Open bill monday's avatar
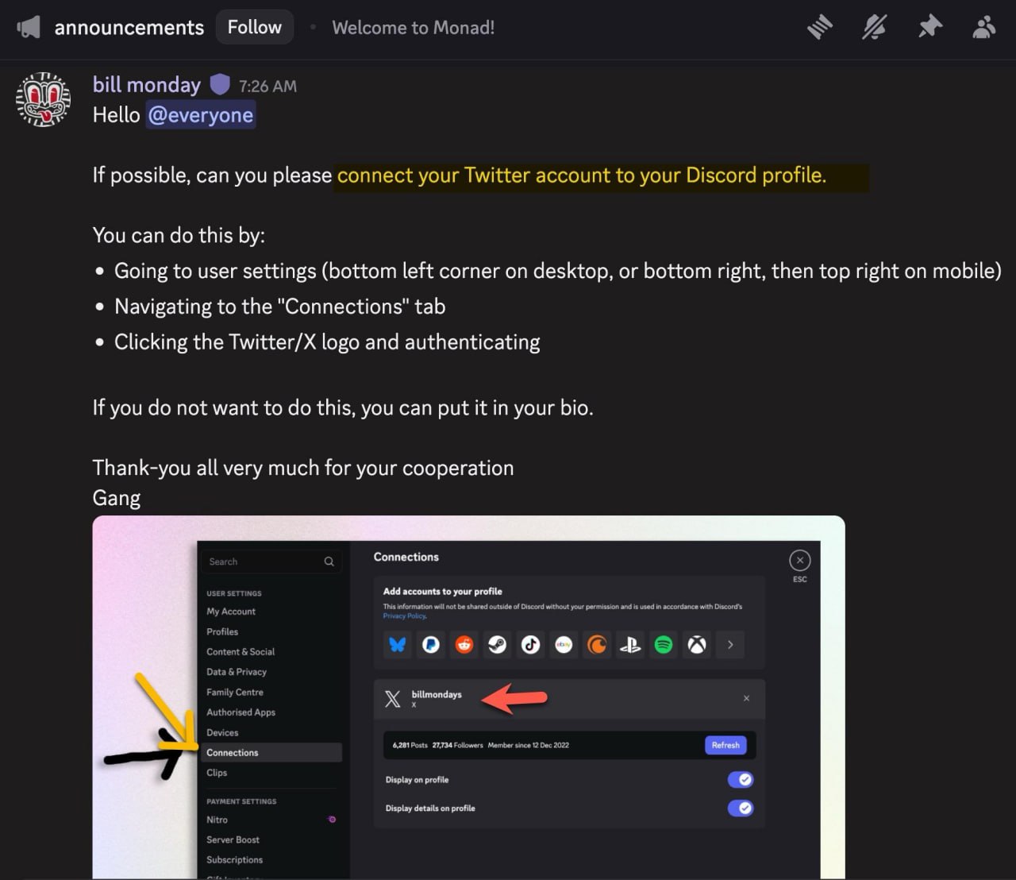The image size is (1016, 880). (x=44, y=99)
